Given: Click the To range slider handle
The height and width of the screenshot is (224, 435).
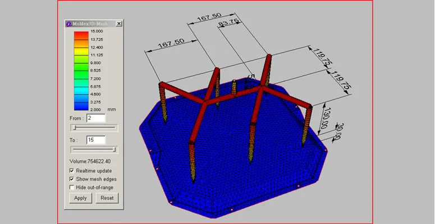Looking at the screenshot, I should [x=115, y=150].
